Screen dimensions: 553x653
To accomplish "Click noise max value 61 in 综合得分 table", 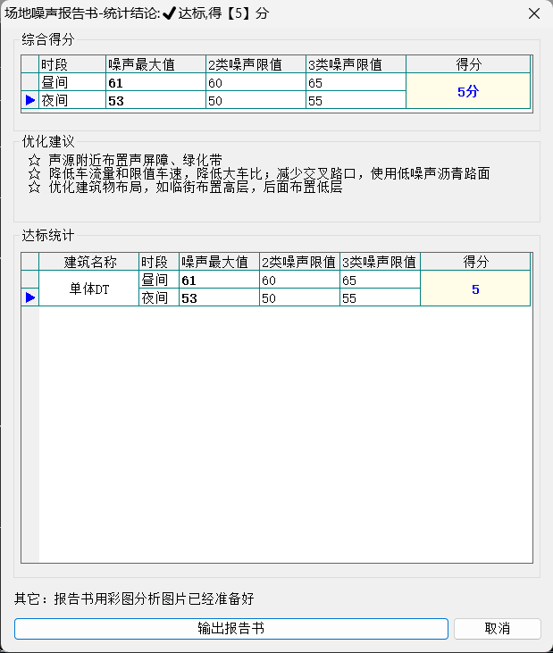I will tap(155, 82).
